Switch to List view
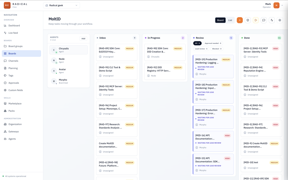Screen dimensions: 288x180 click(x=230, y=20)
